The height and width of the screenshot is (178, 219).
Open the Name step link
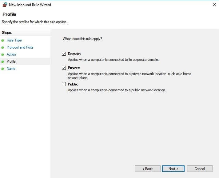(x=11, y=69)
